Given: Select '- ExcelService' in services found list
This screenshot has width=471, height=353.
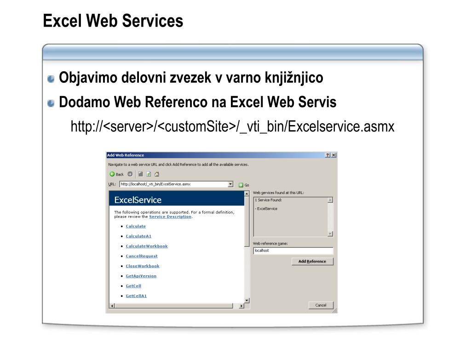Looking at the screenshot, I should click(x=266, y=209).
